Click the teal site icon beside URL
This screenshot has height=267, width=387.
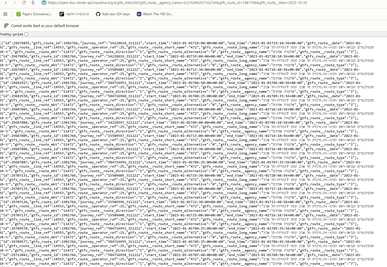click(x=44, y=3)
